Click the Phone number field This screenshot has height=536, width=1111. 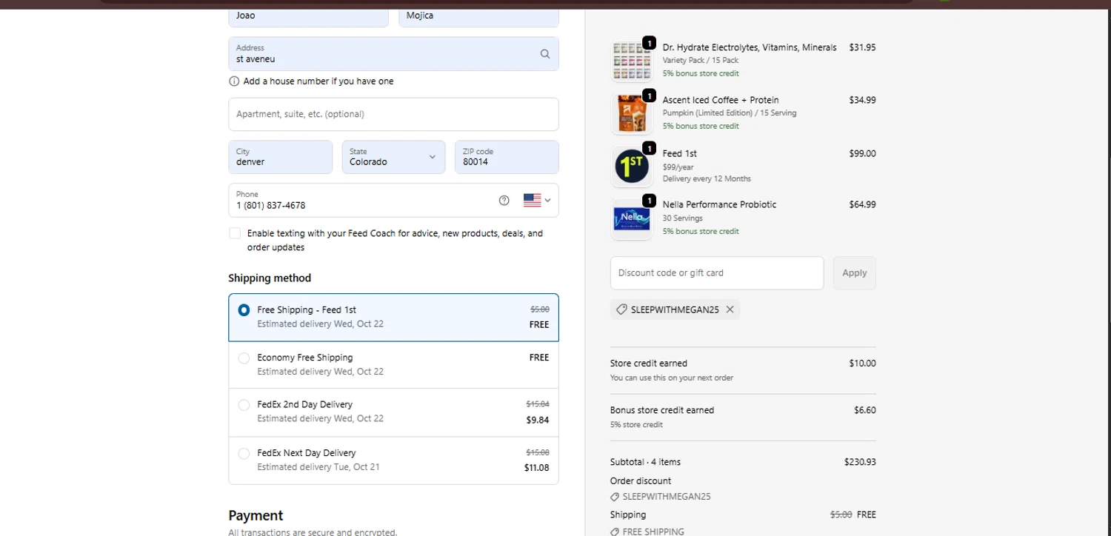pos(393,200)
